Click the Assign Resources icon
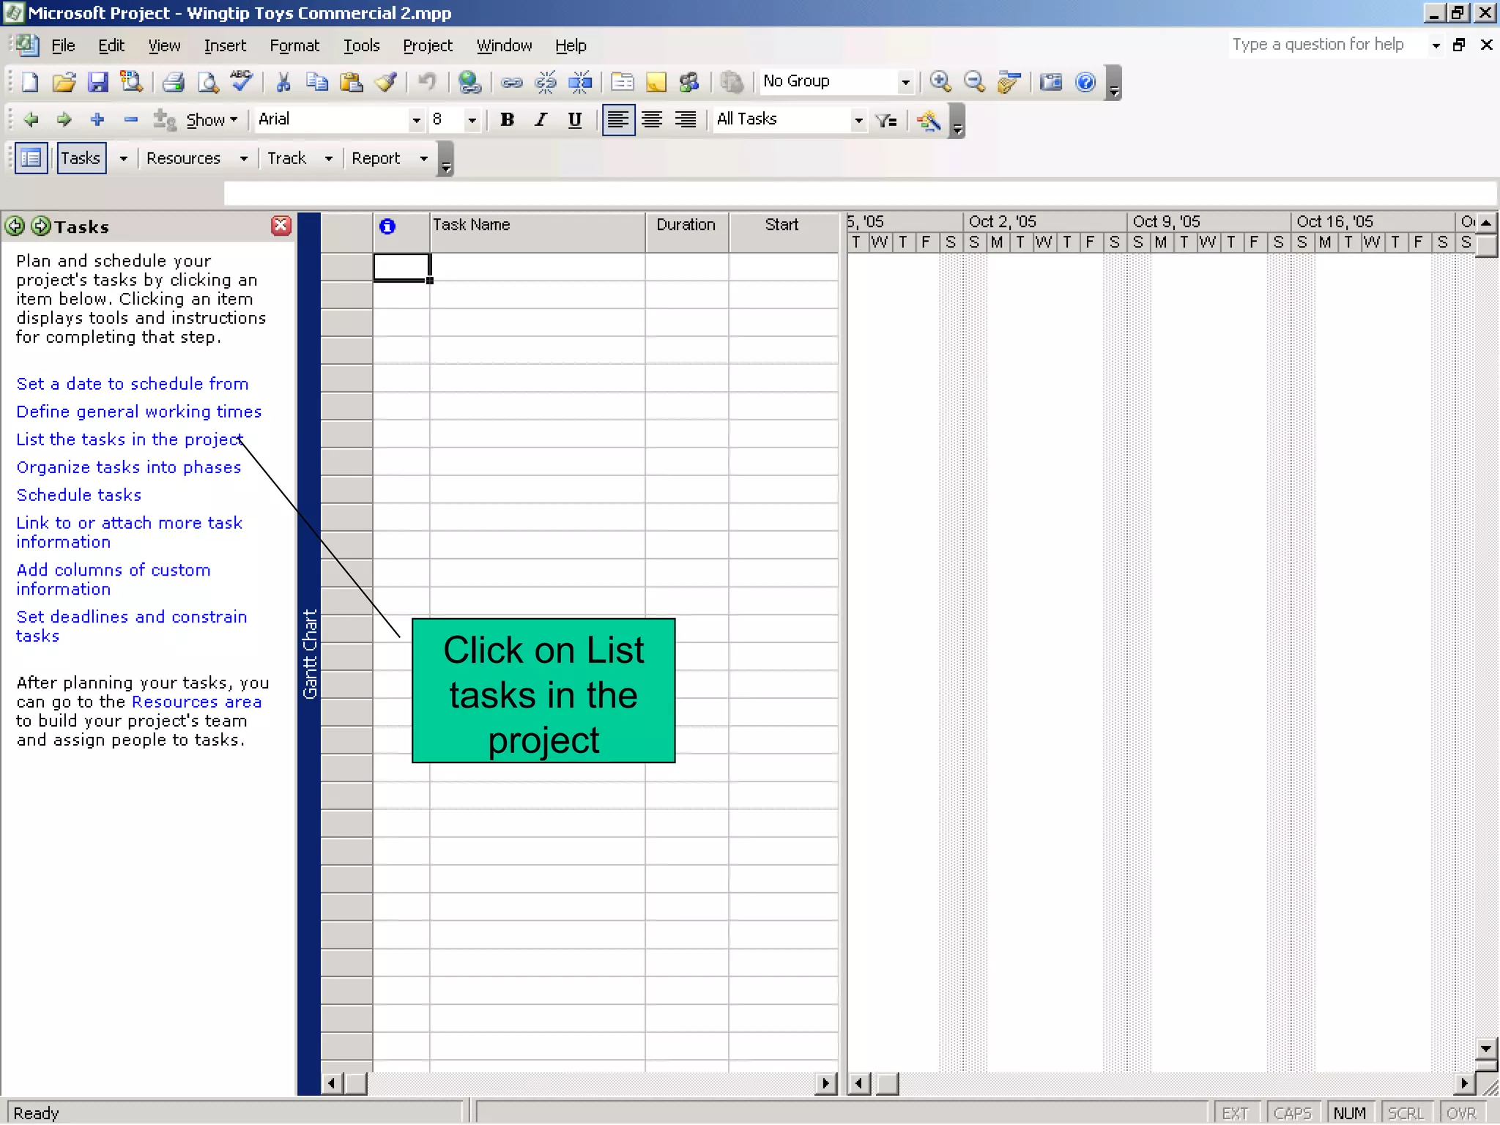The width and height of the screenshot is (1500, 1125). tap(689, 82)
